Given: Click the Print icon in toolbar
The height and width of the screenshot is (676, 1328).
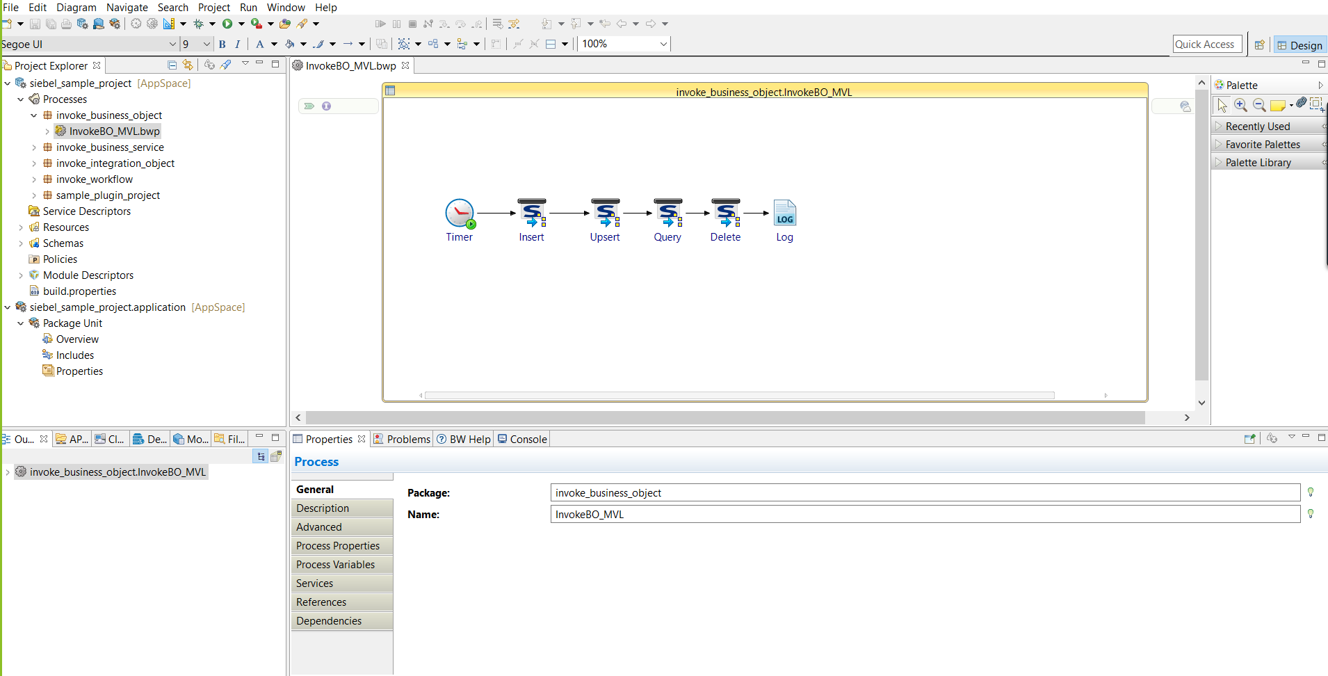Looking at the screenshot, I should click(66, 24).
